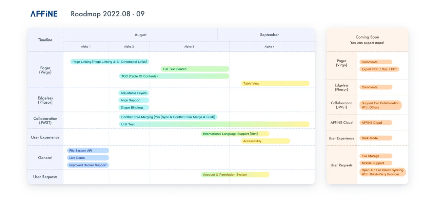Select the "September" month header

[269, 35]
